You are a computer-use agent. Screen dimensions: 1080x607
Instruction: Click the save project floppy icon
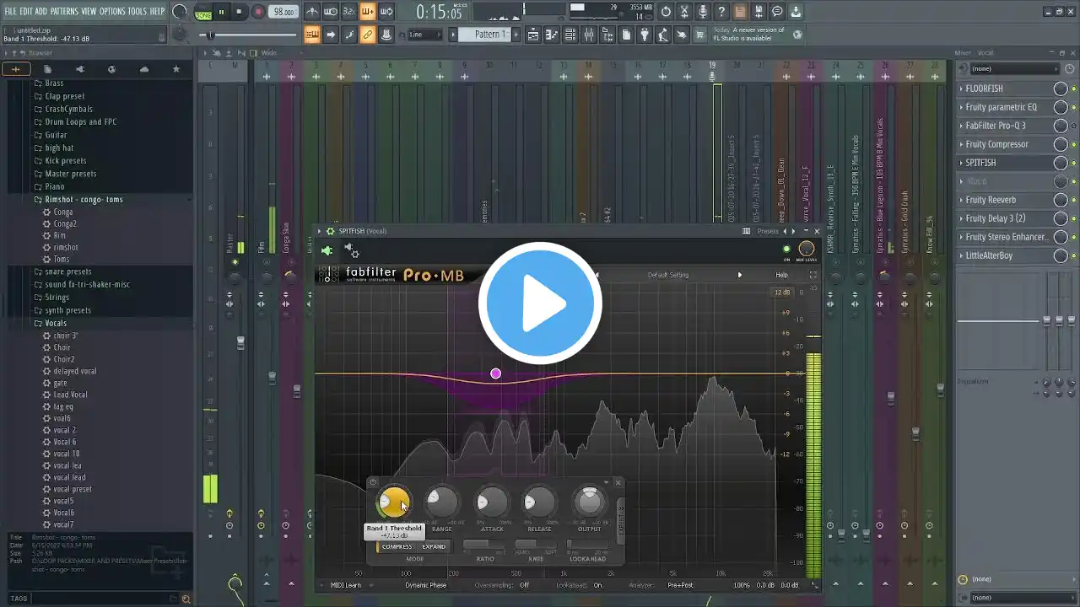coord(759,12)
